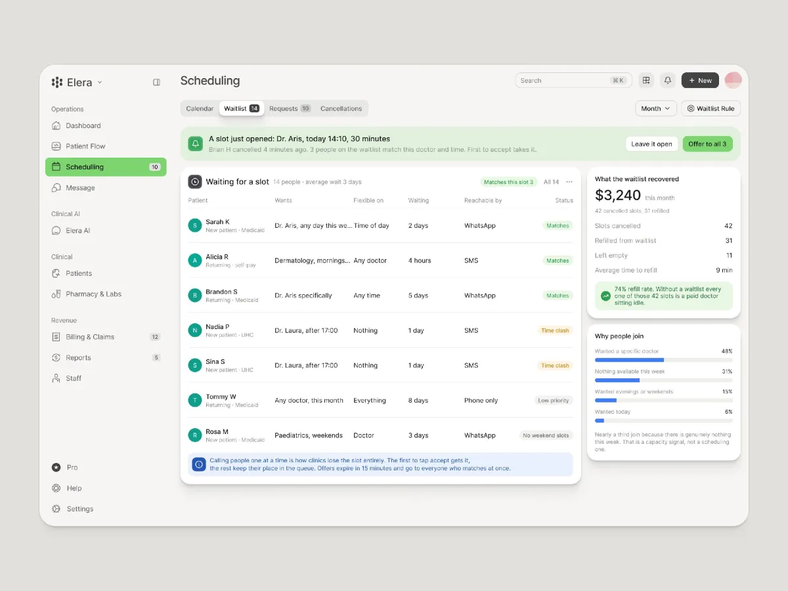This screenshot has height=591, width=788.
Task: Click the $3,240 recovered amount
Action: [618, 195]
